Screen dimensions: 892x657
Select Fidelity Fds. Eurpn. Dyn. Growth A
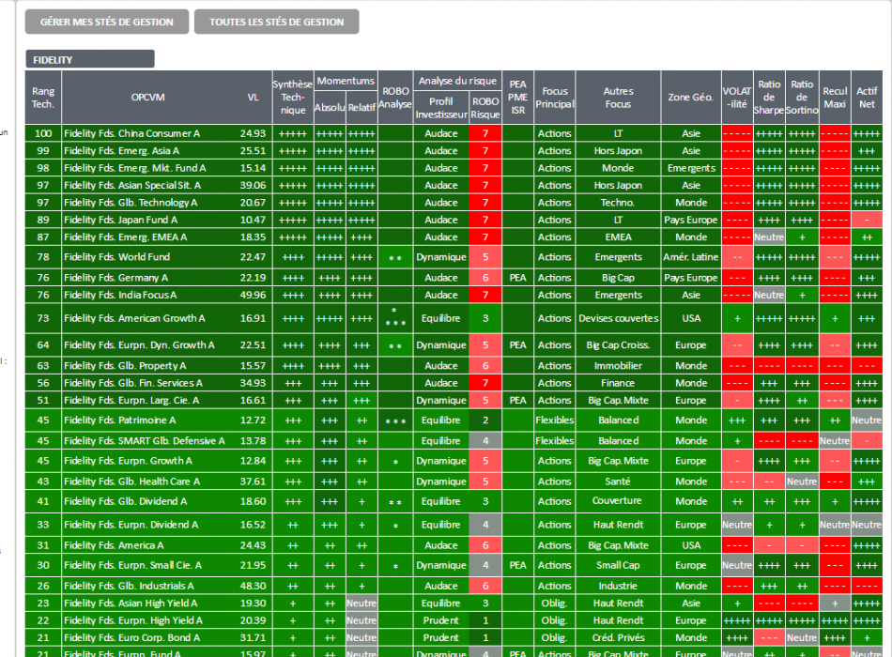click(139, 344)
